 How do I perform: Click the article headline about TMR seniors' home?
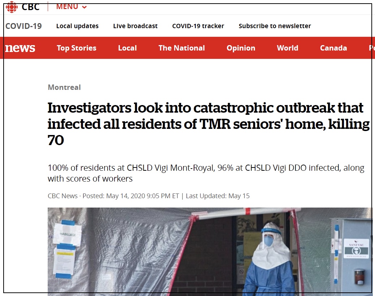[x=208, y=124]
